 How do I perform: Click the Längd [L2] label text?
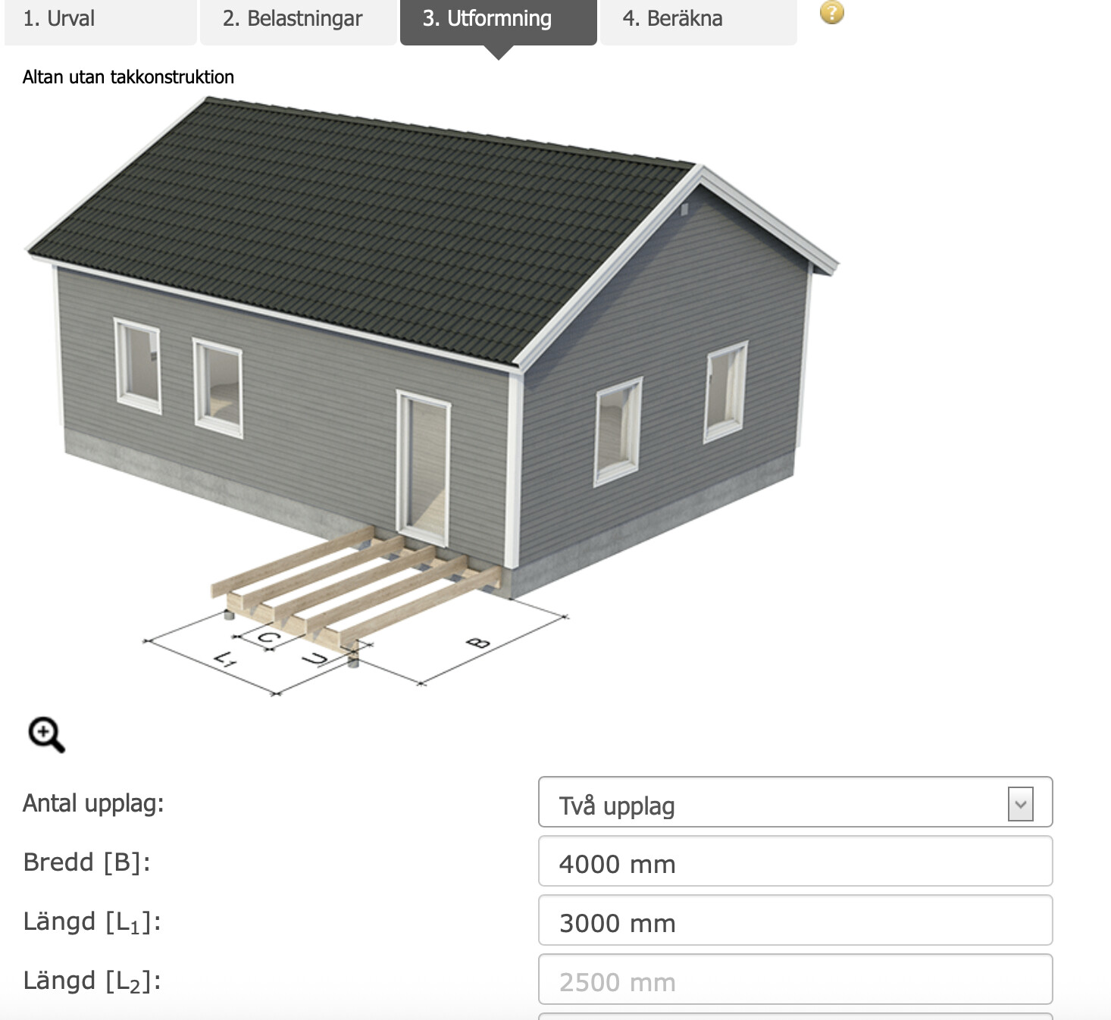[x=92, y=981]
